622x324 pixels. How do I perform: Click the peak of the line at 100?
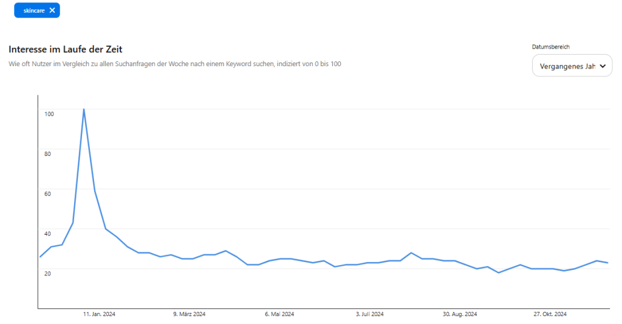pos(83,109)
